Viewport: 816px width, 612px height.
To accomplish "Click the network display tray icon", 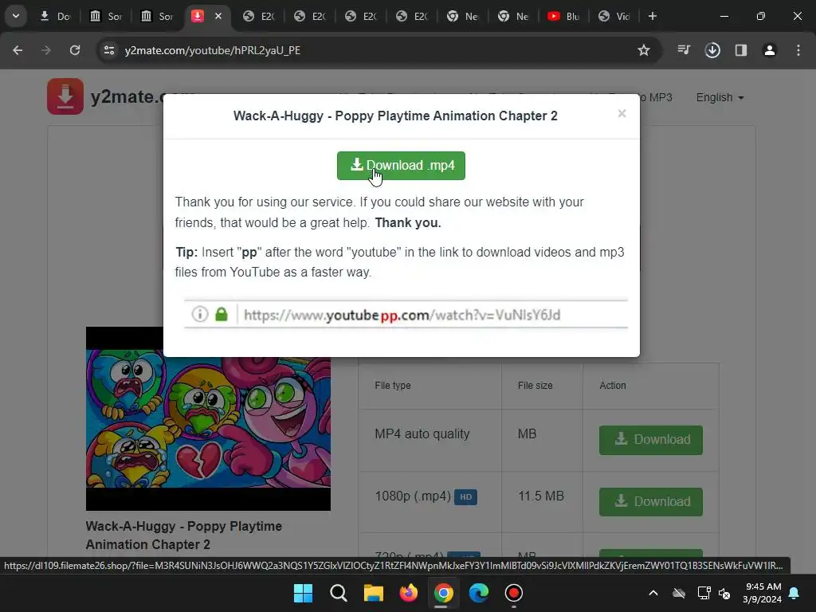I will (x=704, y=593).
